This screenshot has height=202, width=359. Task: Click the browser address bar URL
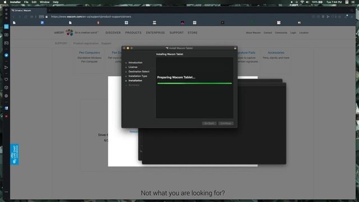[x=91, y=17]
